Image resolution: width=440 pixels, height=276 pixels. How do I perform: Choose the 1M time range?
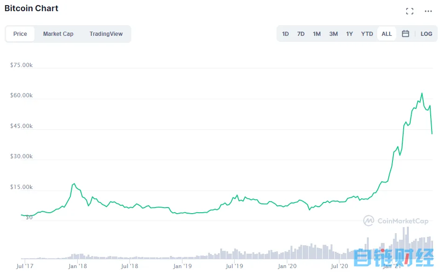(317, 34)
